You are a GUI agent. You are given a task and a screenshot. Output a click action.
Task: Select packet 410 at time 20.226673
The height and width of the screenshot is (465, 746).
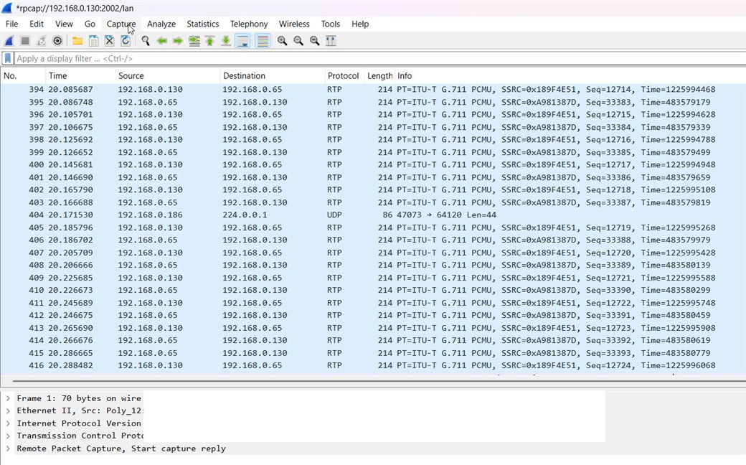pyautogui.click(x=373, y=291)
